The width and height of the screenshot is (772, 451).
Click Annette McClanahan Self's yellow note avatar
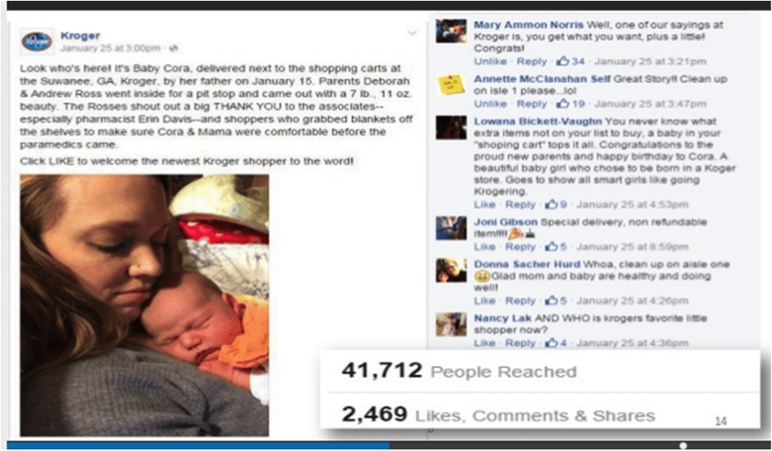[x=451, y=84]
